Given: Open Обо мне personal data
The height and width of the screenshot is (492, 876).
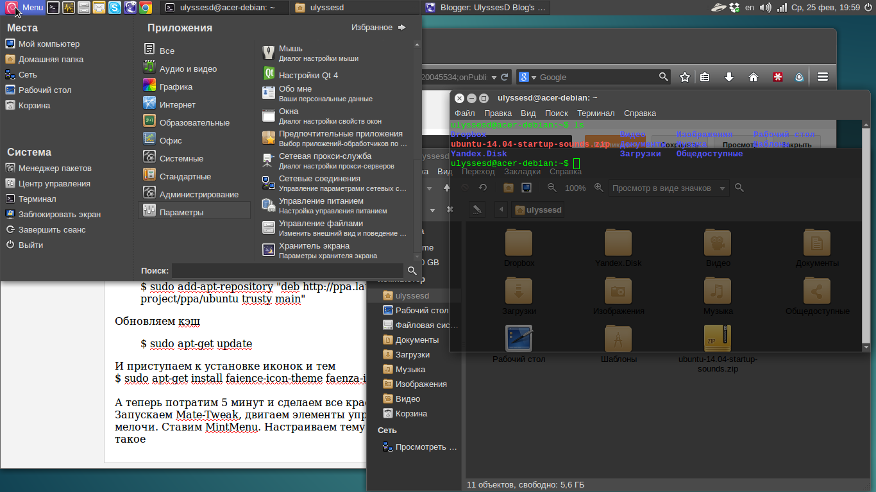Looking at the screenshot, I should point(335,94).
